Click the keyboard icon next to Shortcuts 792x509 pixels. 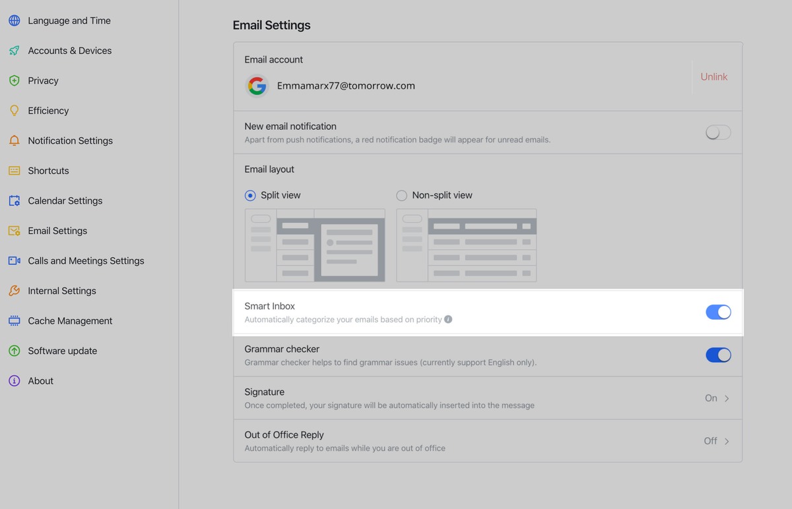pyautogui.click(x=14, y=171)
